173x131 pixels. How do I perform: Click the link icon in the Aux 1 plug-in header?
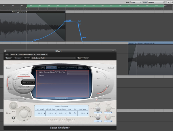[x=7, y=54]
